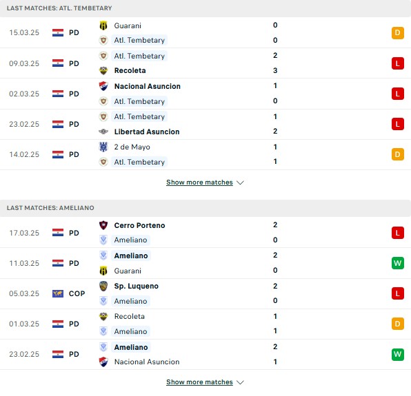Click the orange D badge for the 15.03.25 match
This screenshot has width=411, height=396.
(x=397, y=33)
